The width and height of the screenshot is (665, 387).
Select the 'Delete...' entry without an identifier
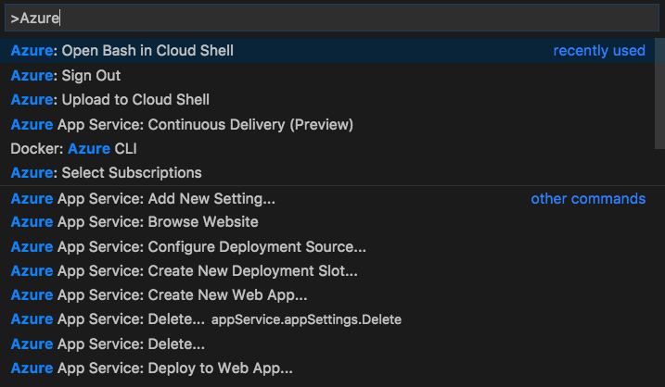[x=108, y=343]
